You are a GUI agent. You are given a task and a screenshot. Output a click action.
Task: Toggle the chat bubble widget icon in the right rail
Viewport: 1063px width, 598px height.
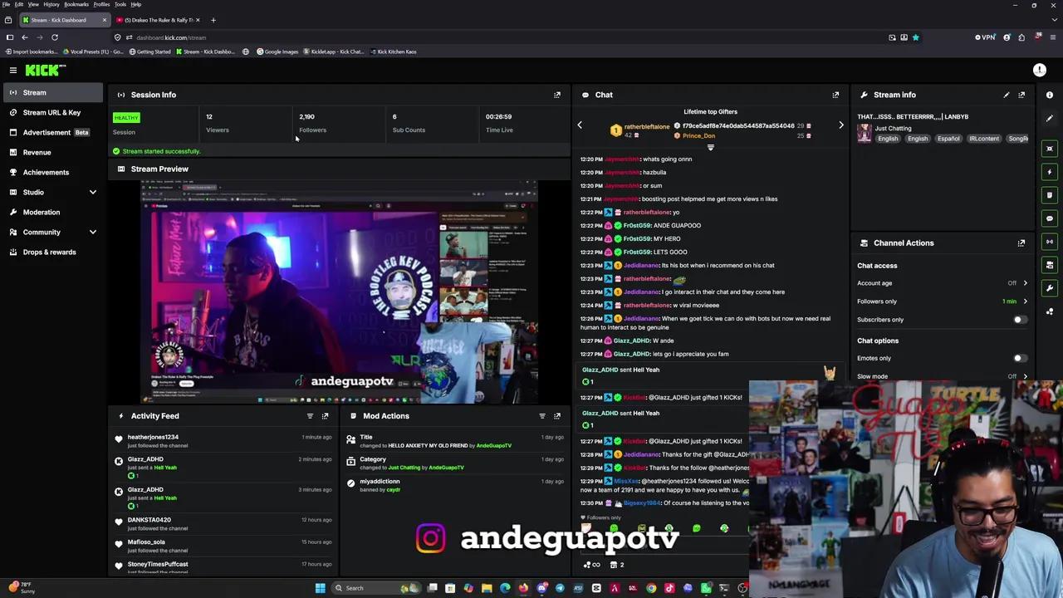[1050, 218]
